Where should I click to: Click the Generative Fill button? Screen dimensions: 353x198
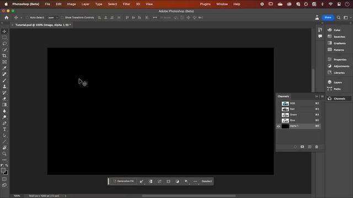pyautogui.click(x=124, y=181)
